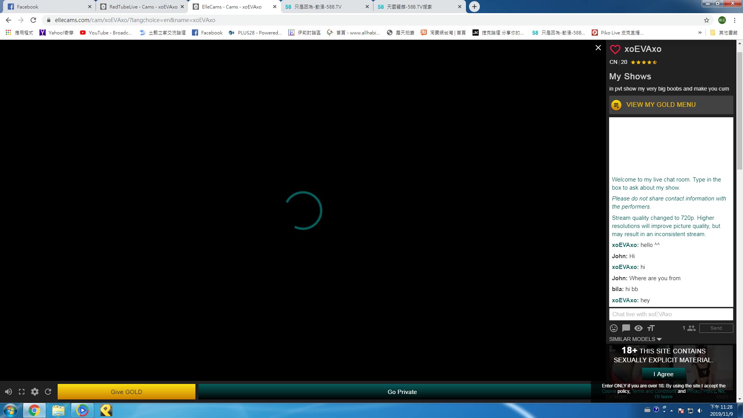The height and width of the screenshot is (418, 743).
Task: Mute the stream volume speaker icon
Action: click(8, 392)
